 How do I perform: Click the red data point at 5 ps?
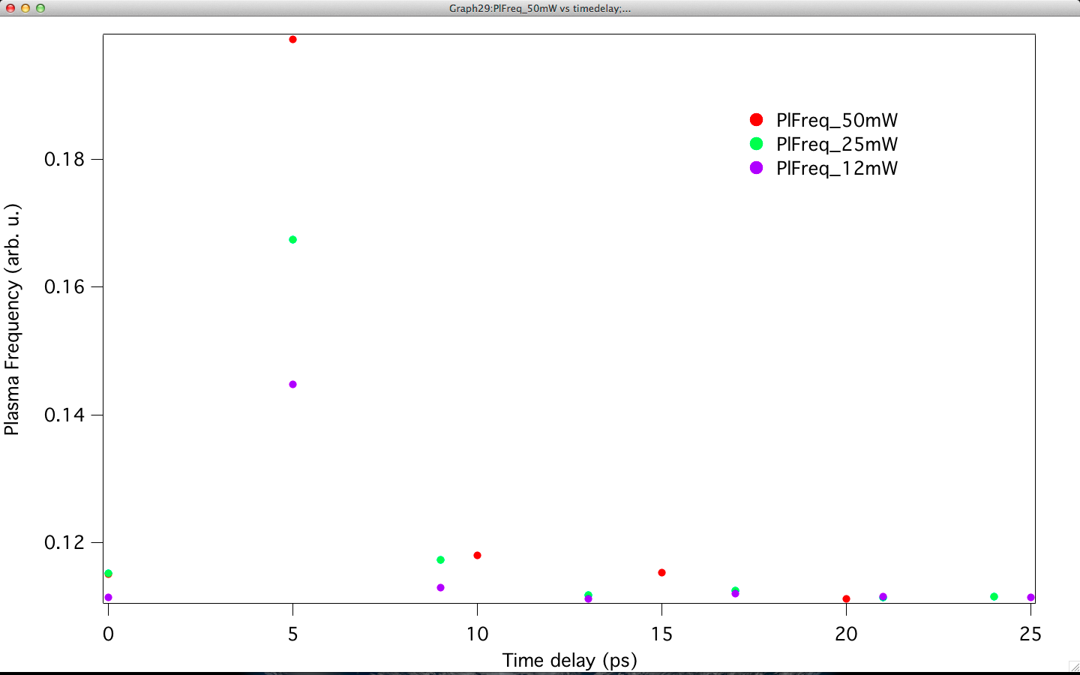[292, 40]
